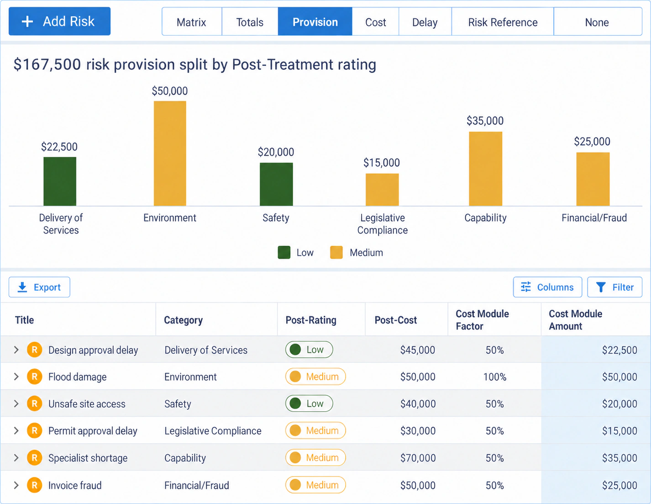Select the None tab
This screenshot has height=504, width=651.
[x=598, y=22]
